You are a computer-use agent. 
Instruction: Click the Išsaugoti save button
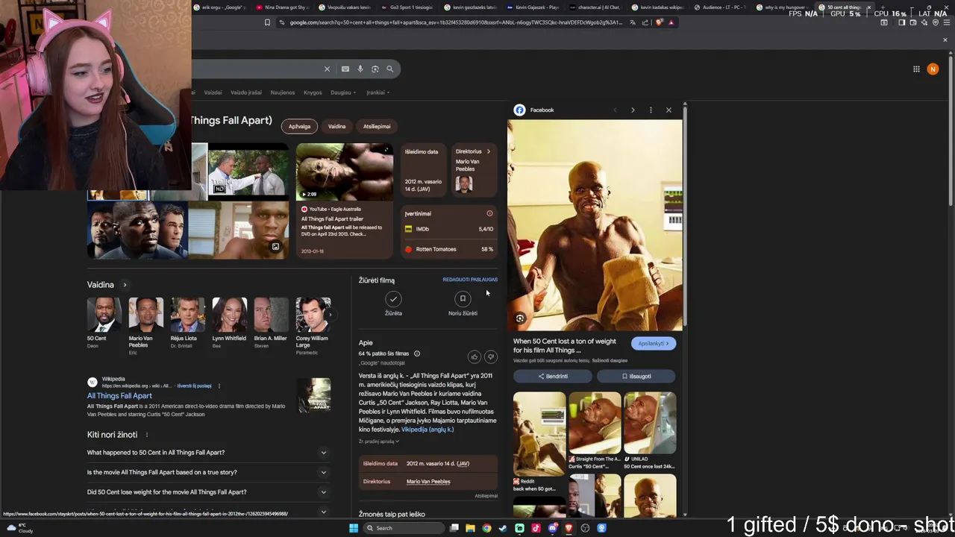(636, 376)
